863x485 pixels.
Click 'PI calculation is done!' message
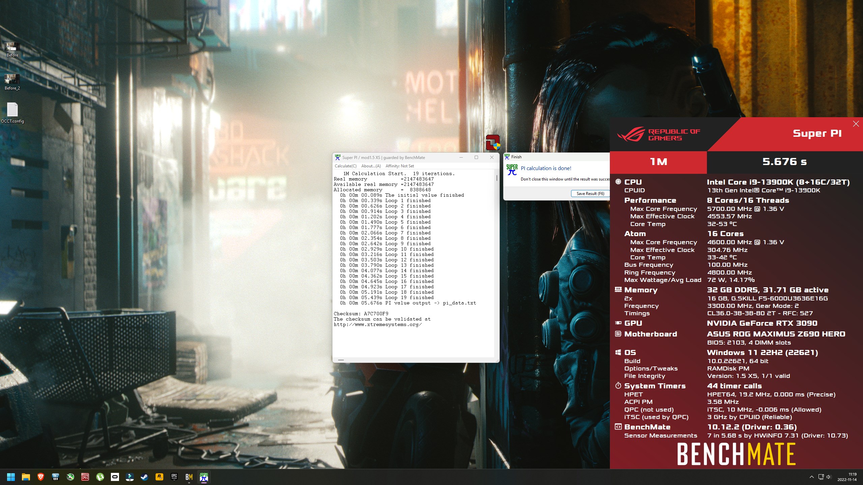tap(546, 168)
